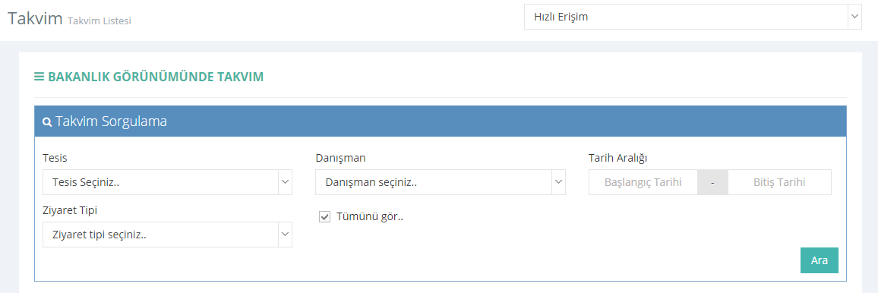This screenshot has height=293, width=878.
Task: Click the Takvim Listesi breadcrumb text
Action: (99, 21)
